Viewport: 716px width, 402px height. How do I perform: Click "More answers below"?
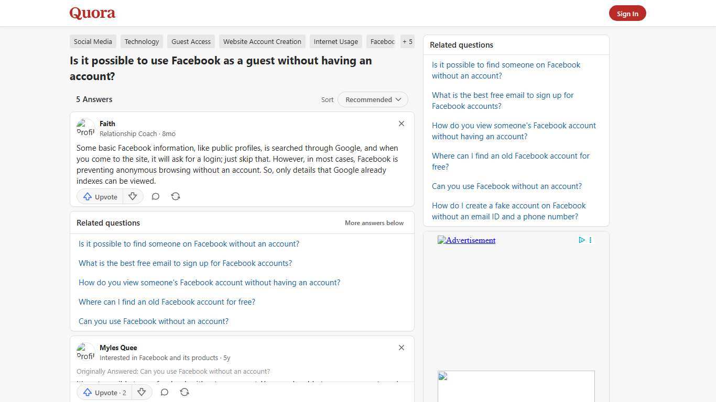pyautogui.click(x=374, y=222)
